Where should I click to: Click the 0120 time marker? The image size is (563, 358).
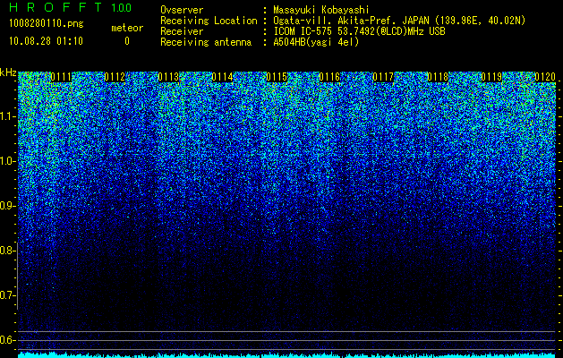click(x=545, y=77)
